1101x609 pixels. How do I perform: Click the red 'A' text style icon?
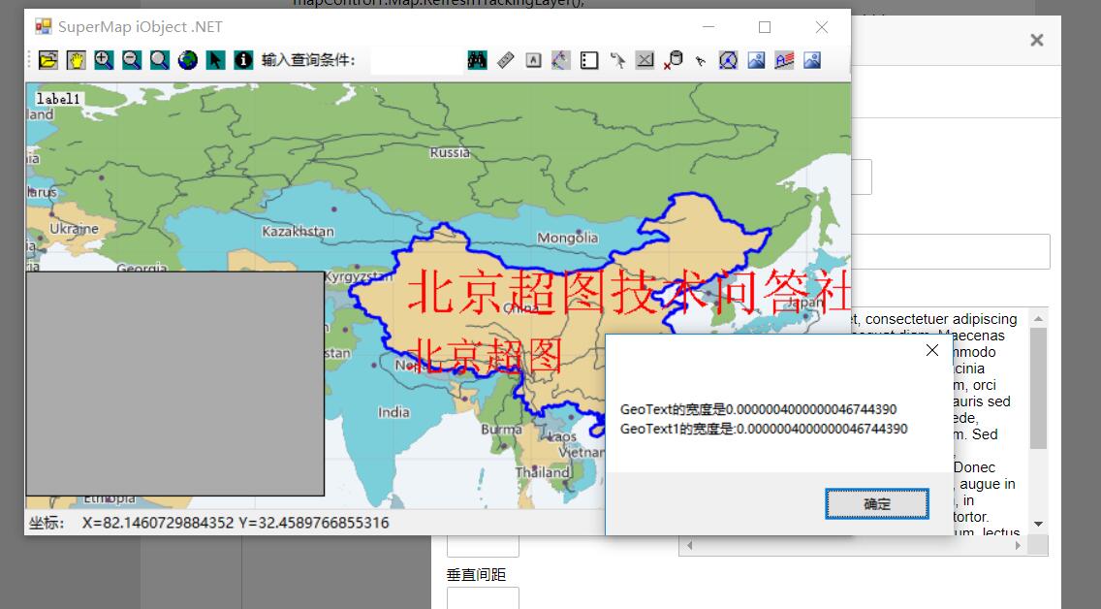point(784,60)
